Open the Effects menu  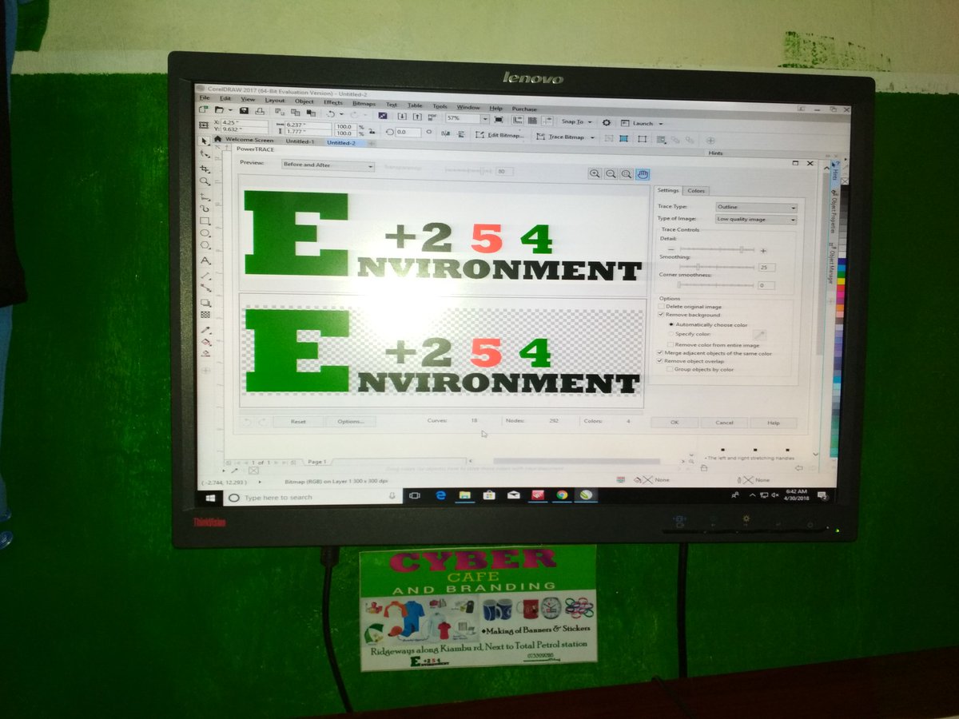point(333,102)
